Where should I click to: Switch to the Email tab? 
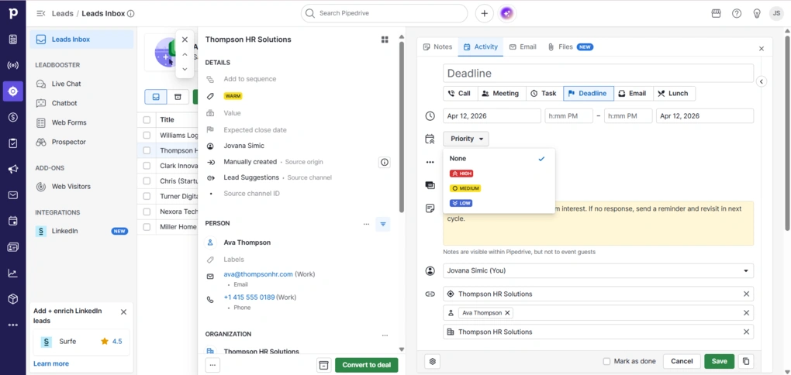pyautogui.click(x=523, y=46)
